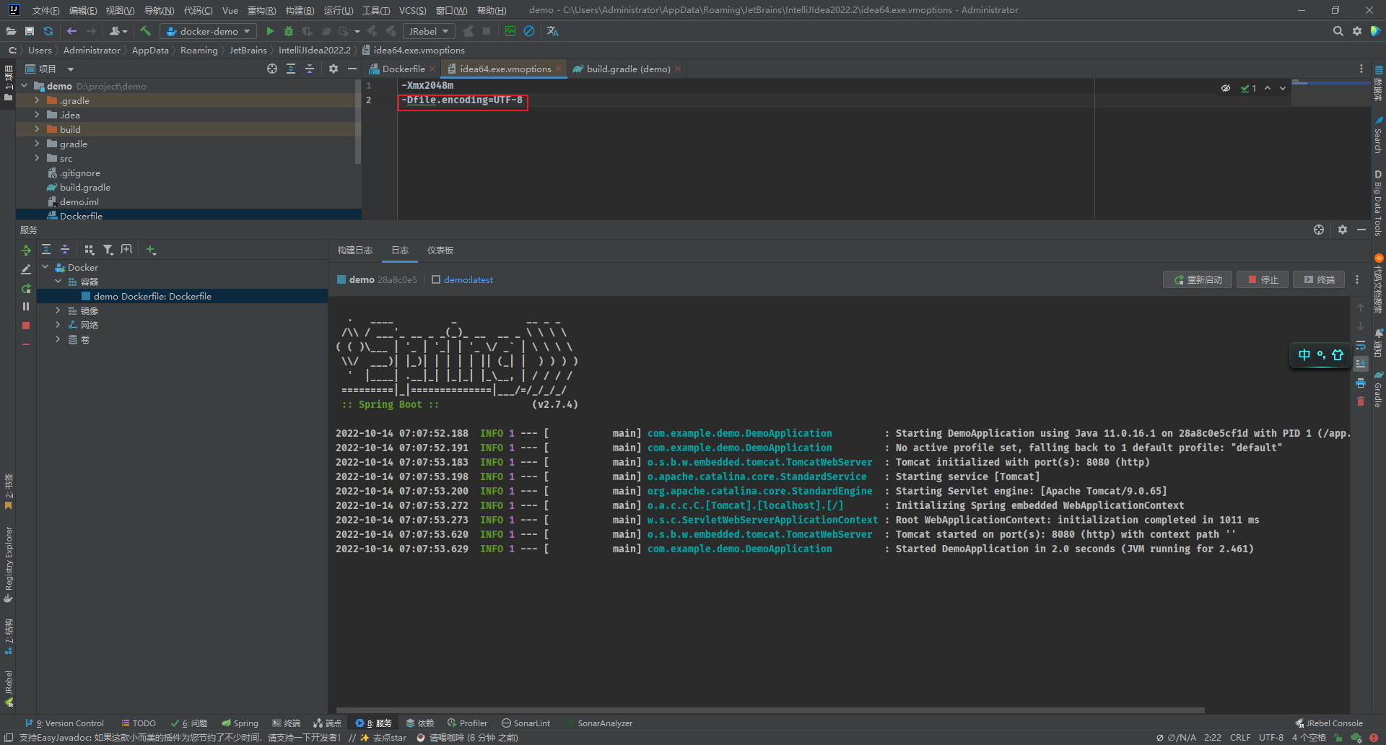Click the horizontal scrollbar under the log

tap(770, 710)
